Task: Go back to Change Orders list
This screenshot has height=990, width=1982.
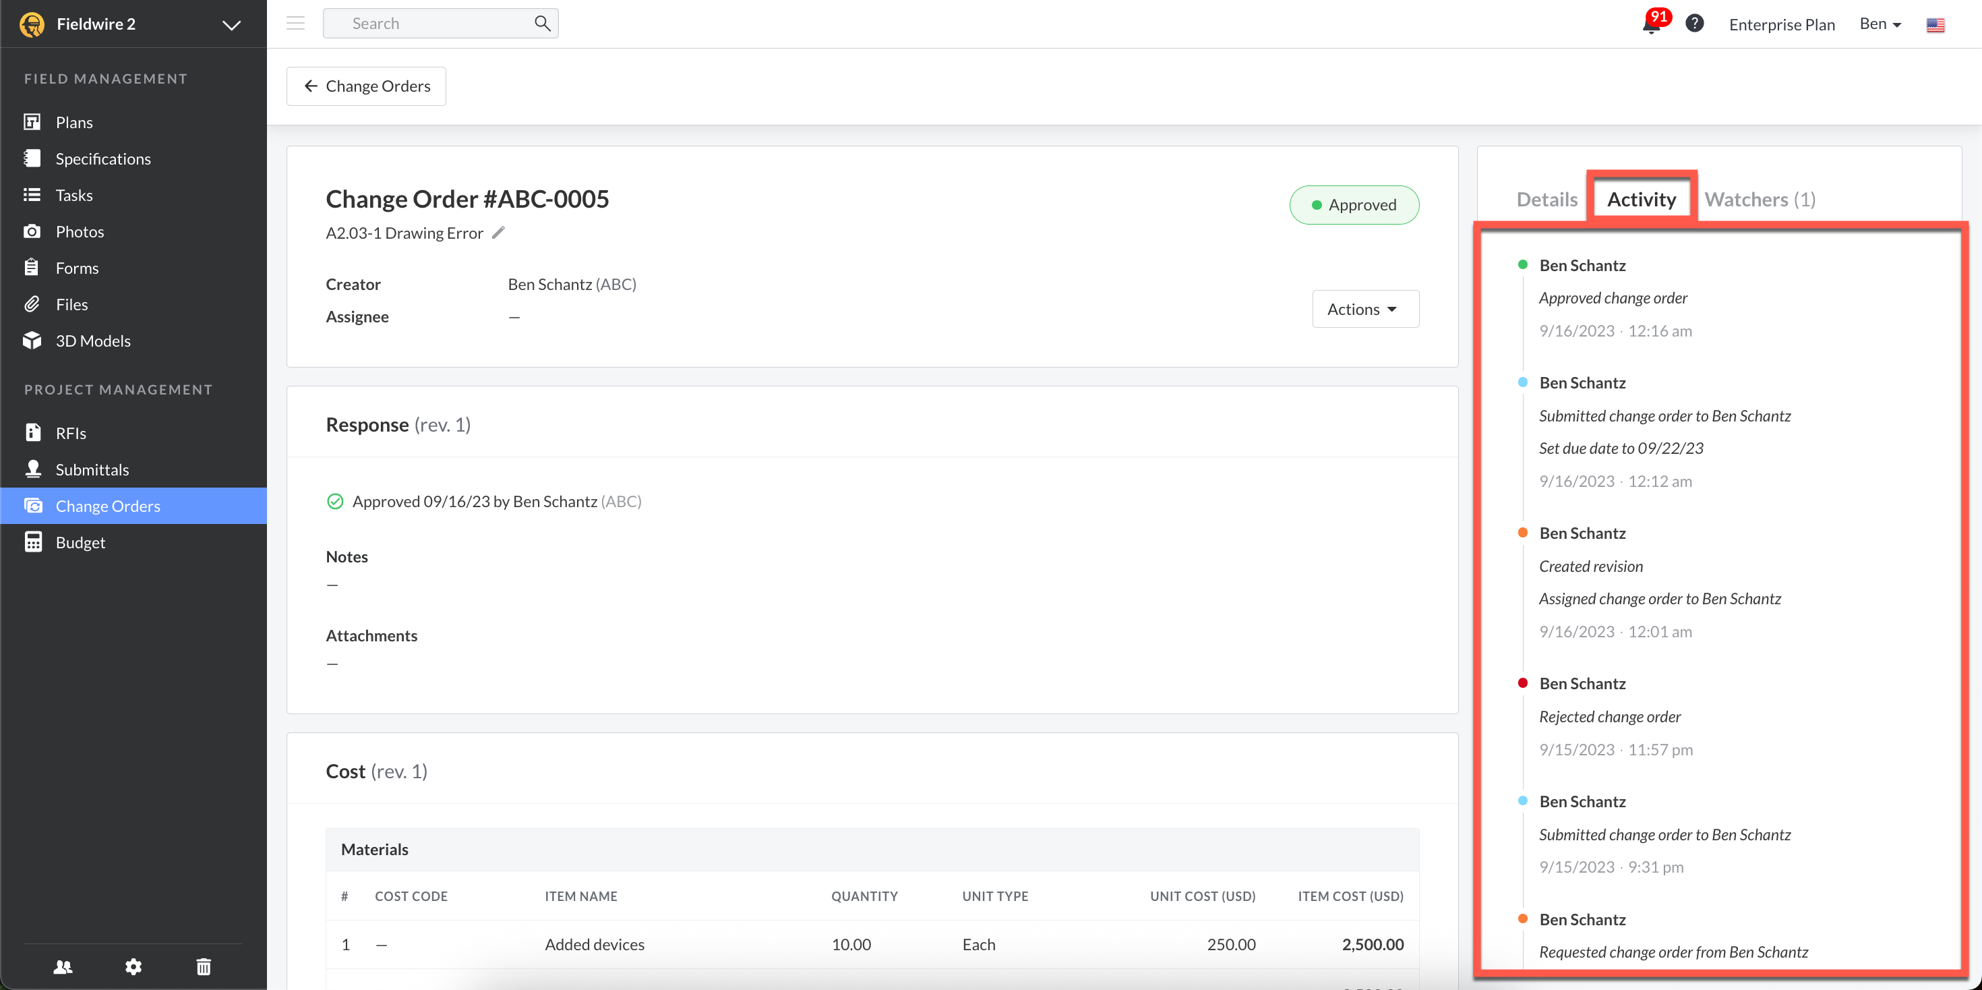Action: pyautogui.click(x=366, y=86)
